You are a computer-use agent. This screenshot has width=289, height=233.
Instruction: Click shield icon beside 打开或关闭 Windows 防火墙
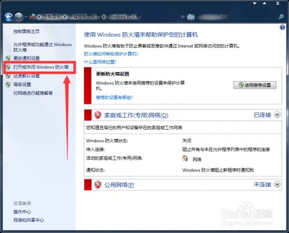point(8,67)
